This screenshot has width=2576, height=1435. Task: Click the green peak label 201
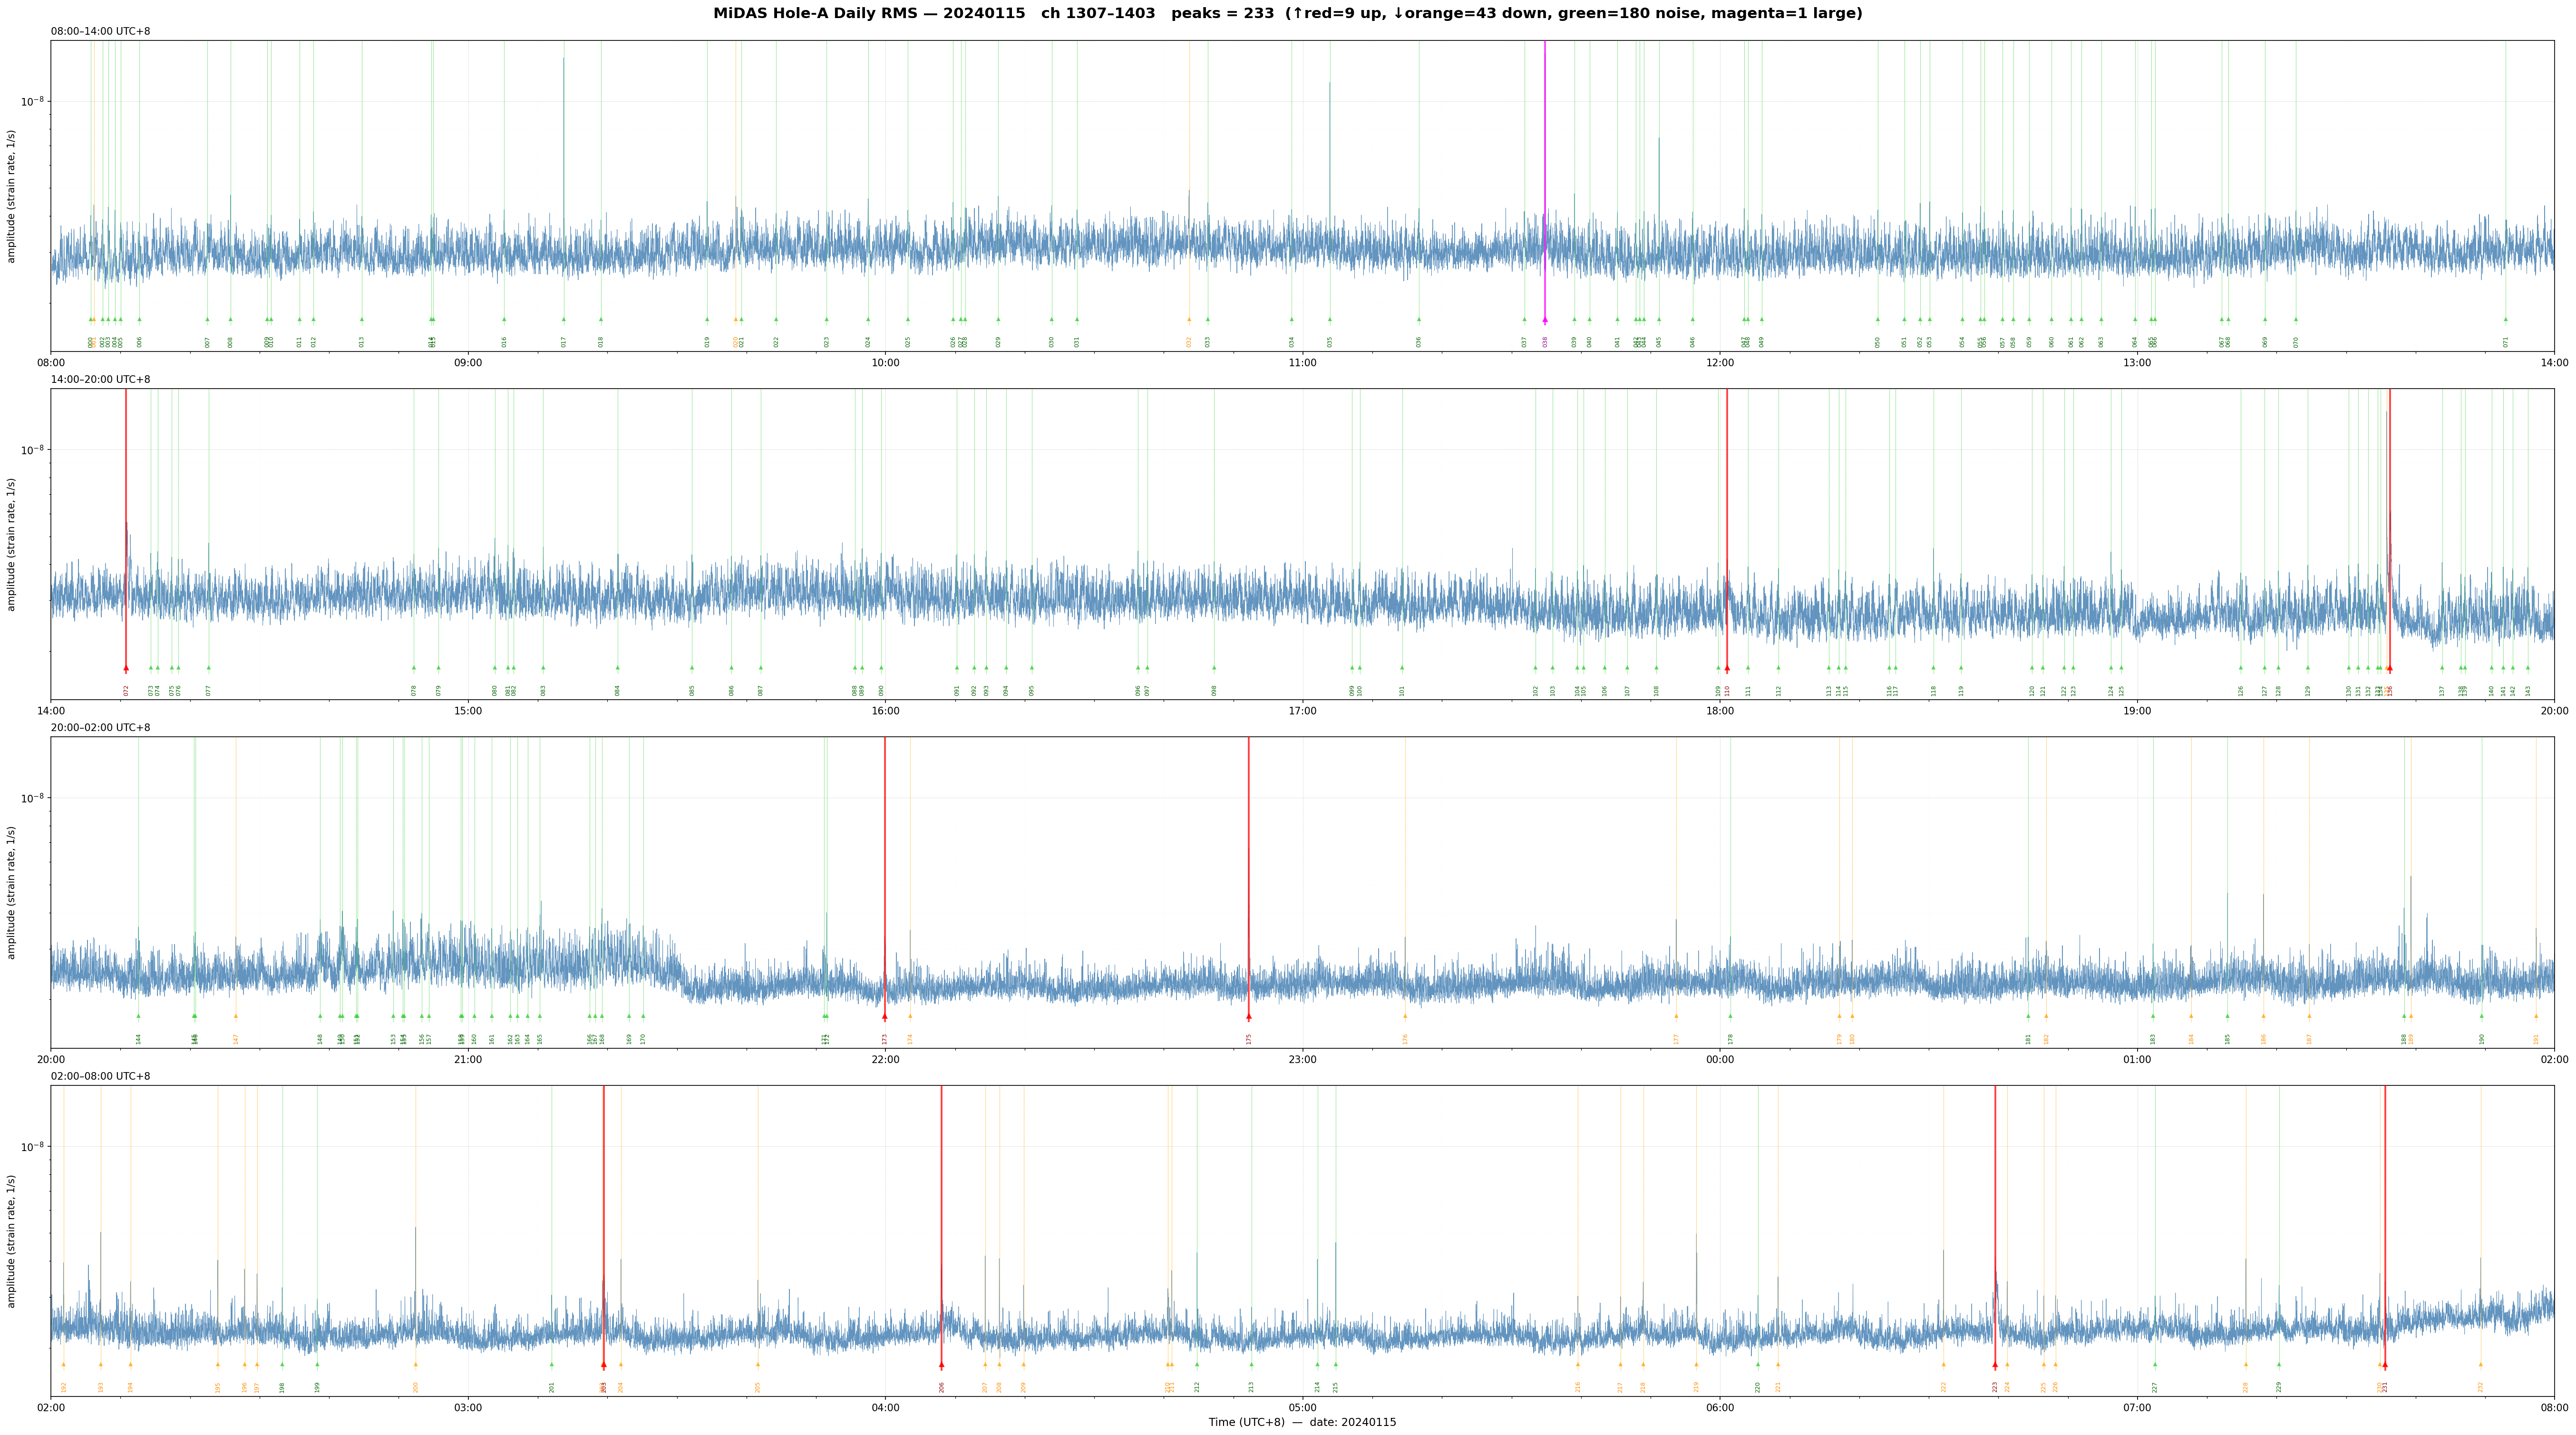tap(551, 1387)
